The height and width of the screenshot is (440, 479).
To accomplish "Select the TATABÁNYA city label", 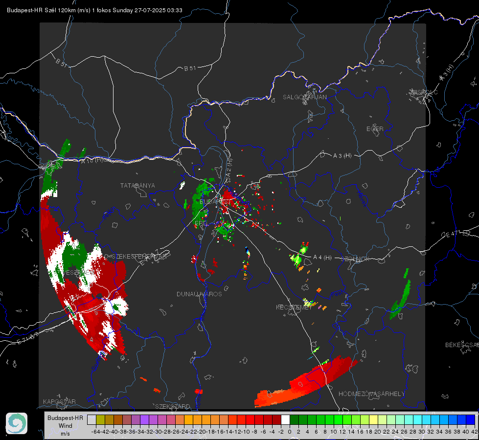I will point(137,186).
